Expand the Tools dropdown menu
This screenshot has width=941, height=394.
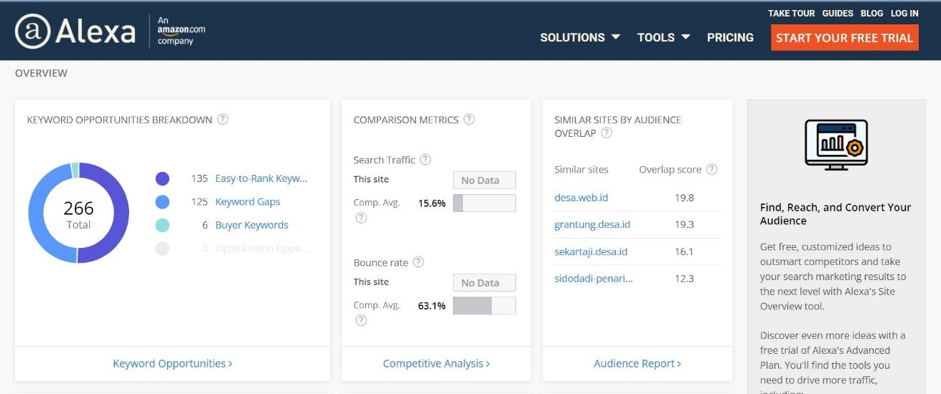click(x=663, y=37)
